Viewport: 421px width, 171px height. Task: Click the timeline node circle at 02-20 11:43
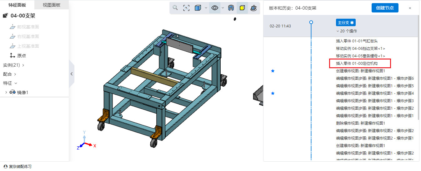311,22
